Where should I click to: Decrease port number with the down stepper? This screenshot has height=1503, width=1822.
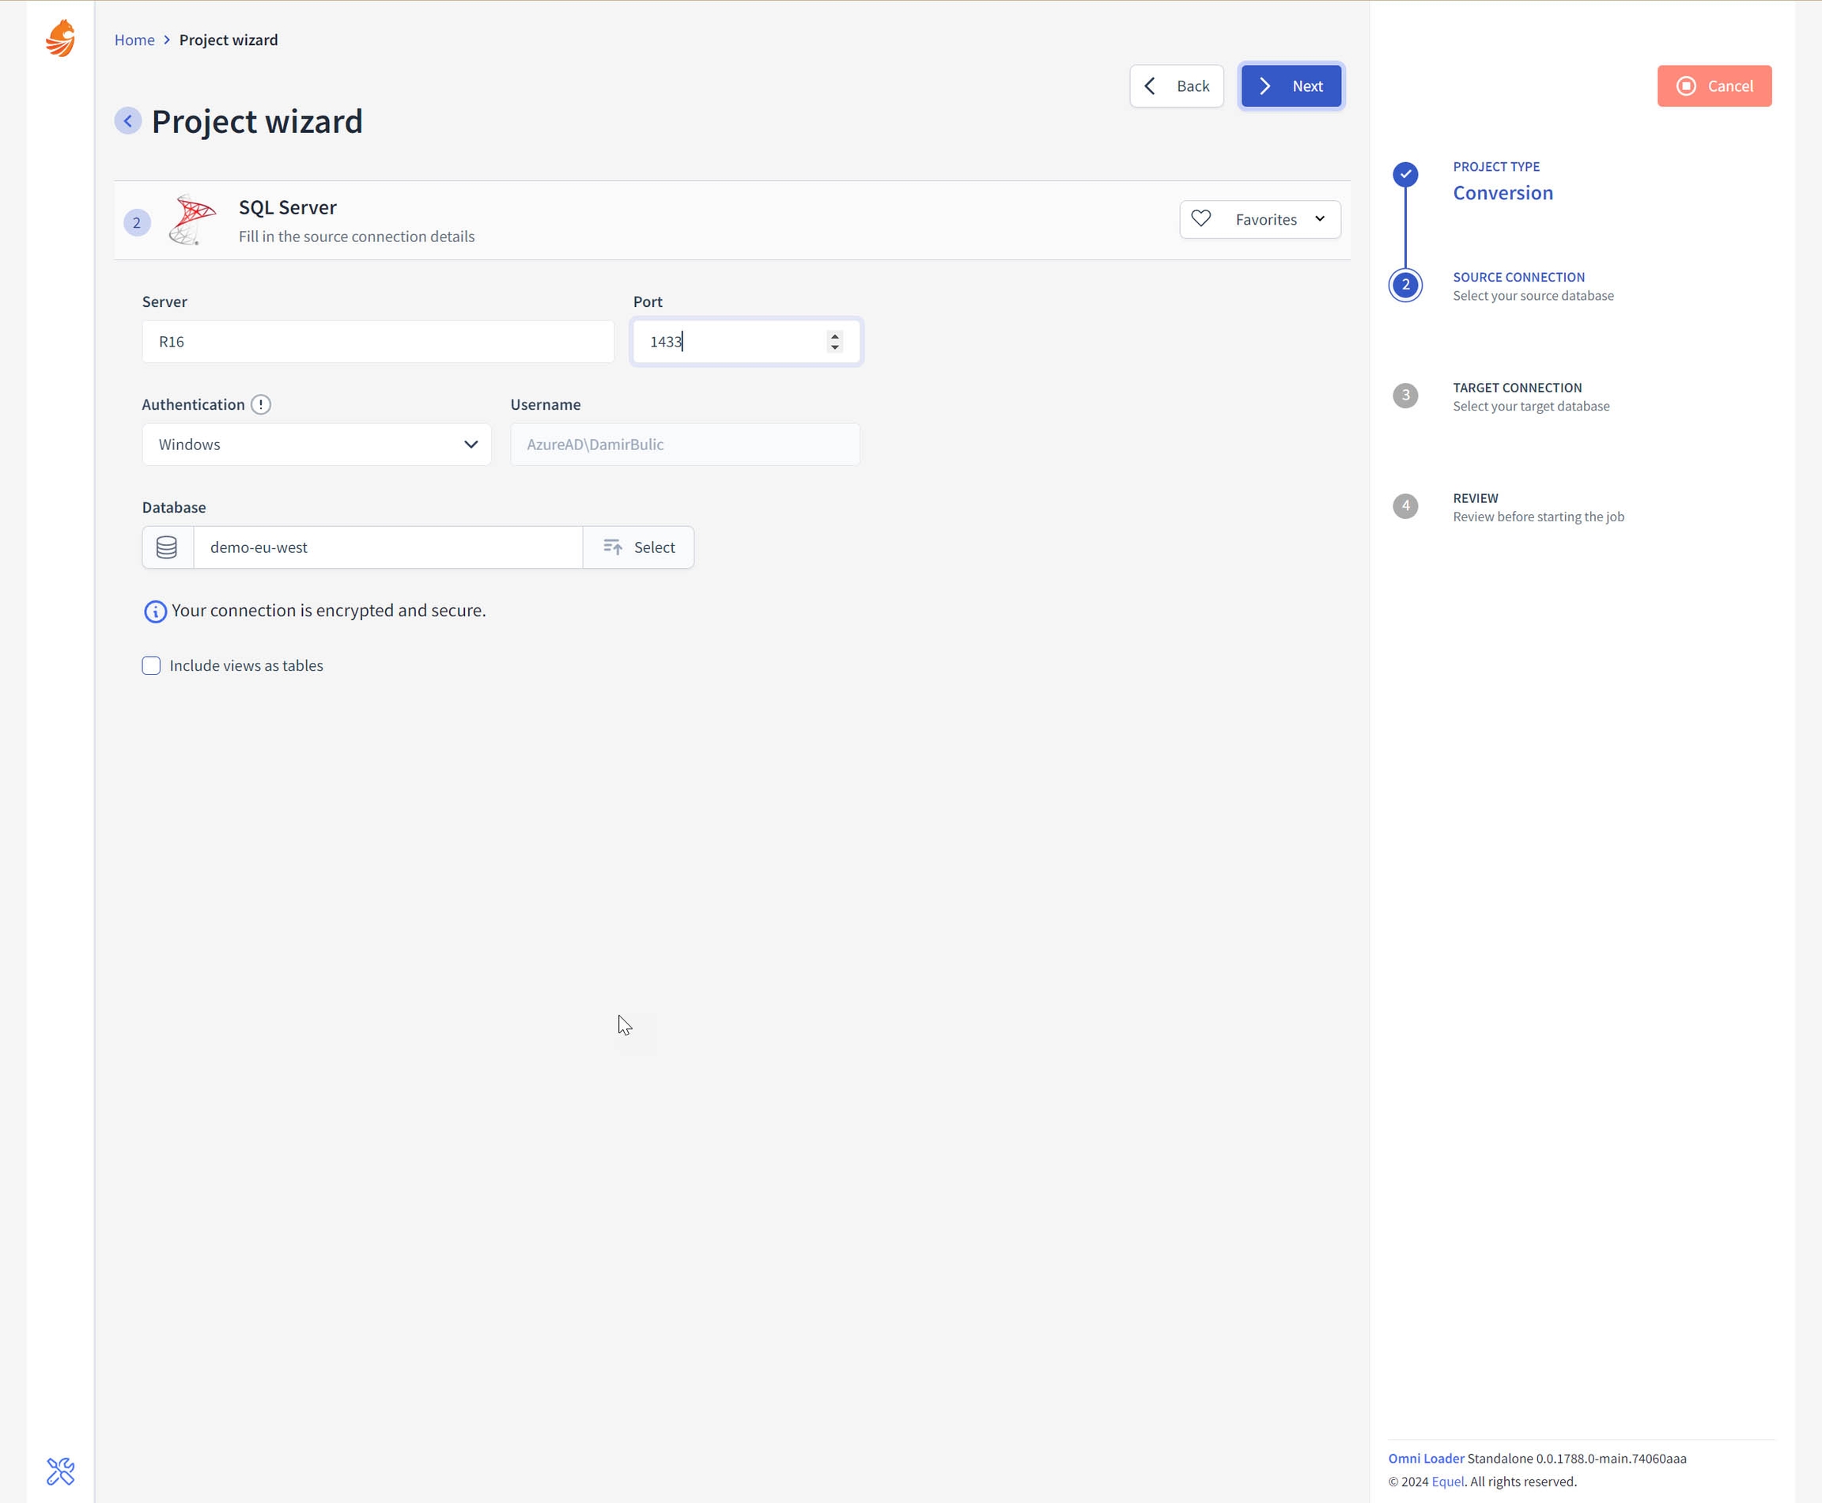(834, 347)
